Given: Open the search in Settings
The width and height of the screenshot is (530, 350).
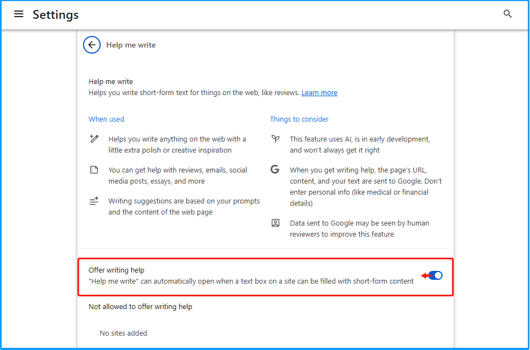Looking at the screenshot, I should pyautogui.click(x=508, y=14).
